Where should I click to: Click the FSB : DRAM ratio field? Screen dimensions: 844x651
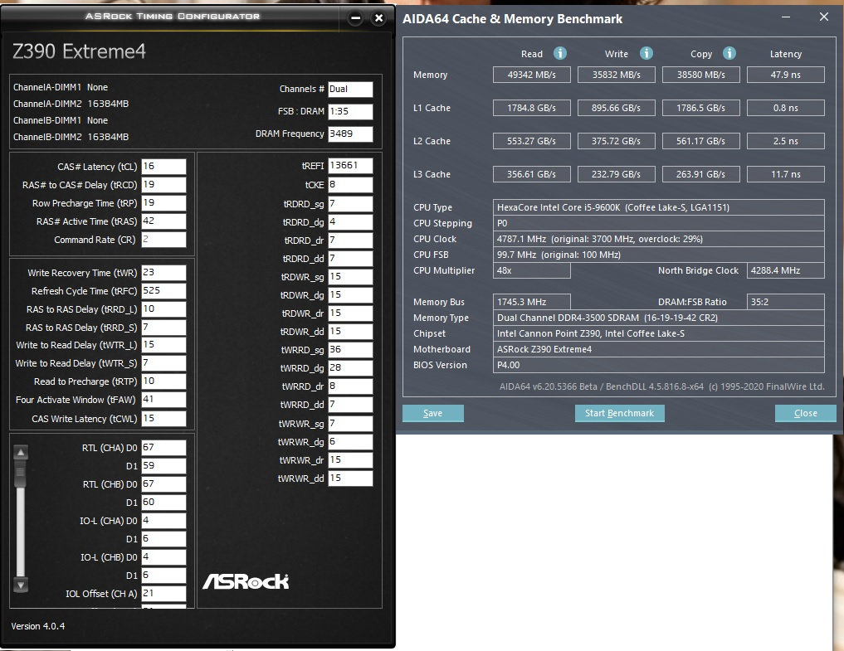click(x=350, y=111)
